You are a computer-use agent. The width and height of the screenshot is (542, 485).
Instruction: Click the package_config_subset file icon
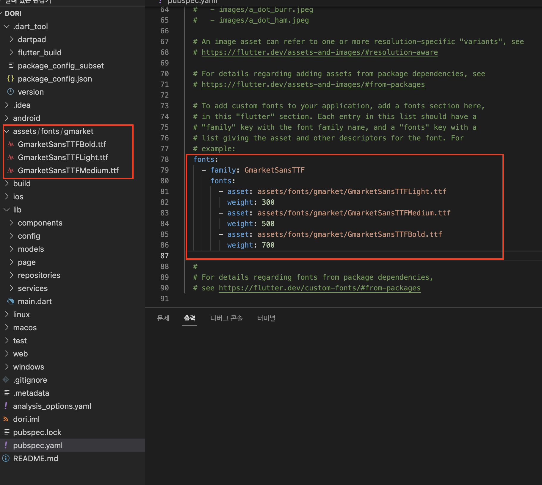pos(11,65)
